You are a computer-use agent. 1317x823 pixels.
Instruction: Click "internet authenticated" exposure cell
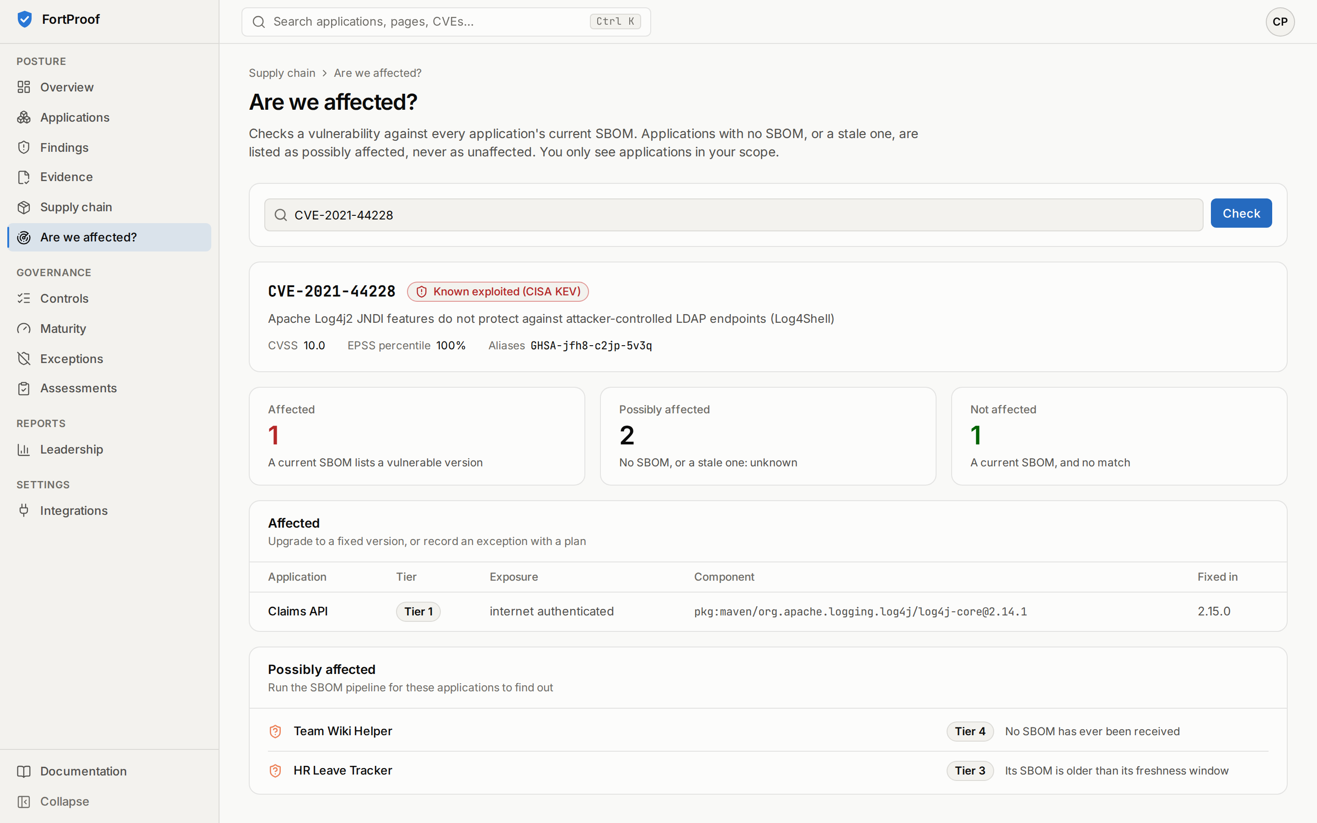(x=551, y=611)
